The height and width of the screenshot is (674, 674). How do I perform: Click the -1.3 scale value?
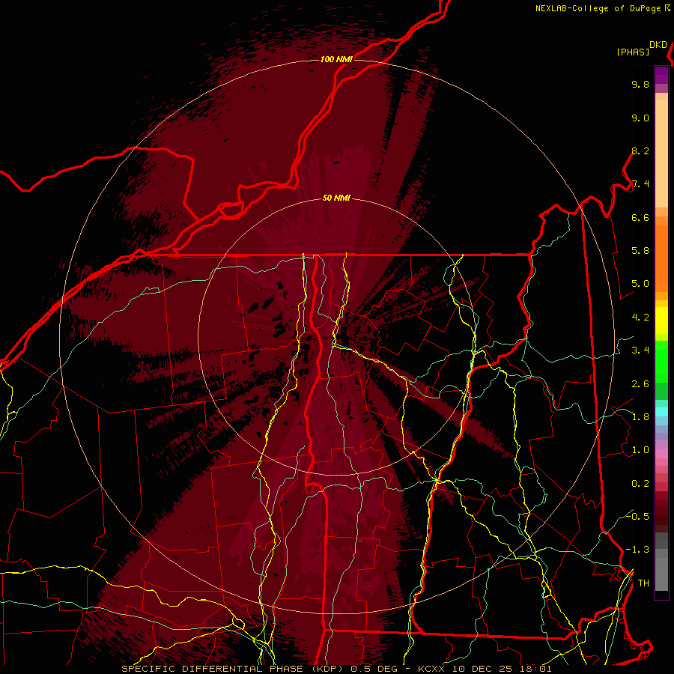click(637, 550)
